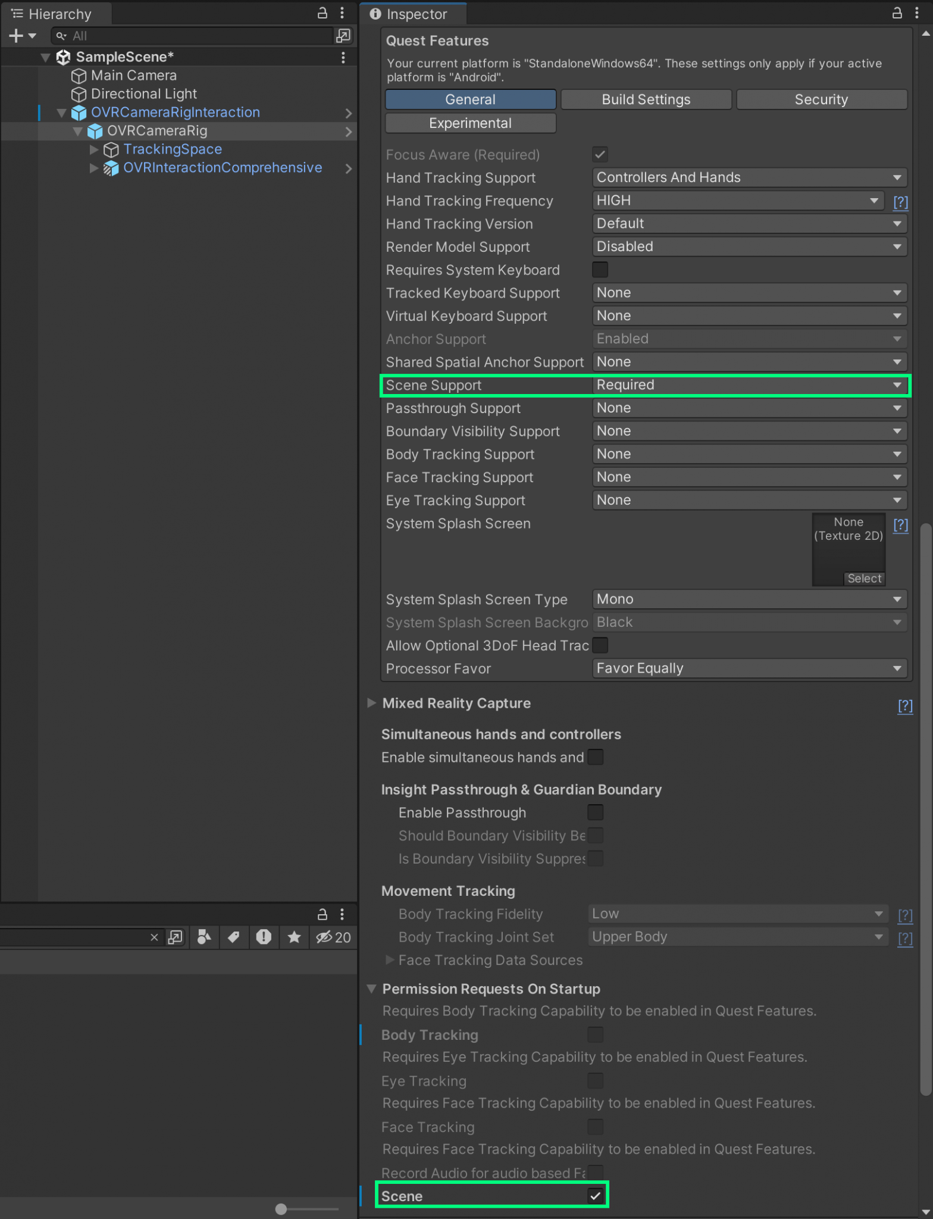The image size is (933, 1219).
Task: Expand the Mixed Reality Capture section
Action: tap(372, 703)
